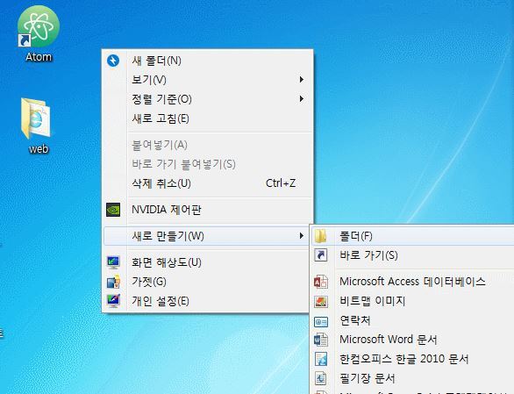Click the contact card icon beside 연락처

pos(321,322)
